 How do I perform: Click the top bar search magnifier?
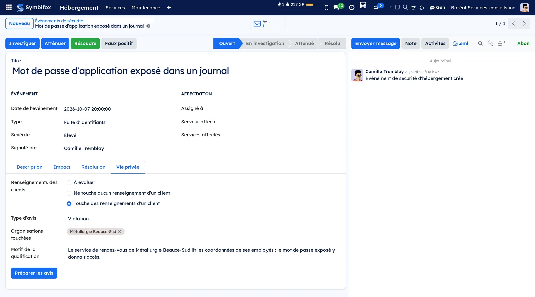pyautogui.click(x=405, y=7)
